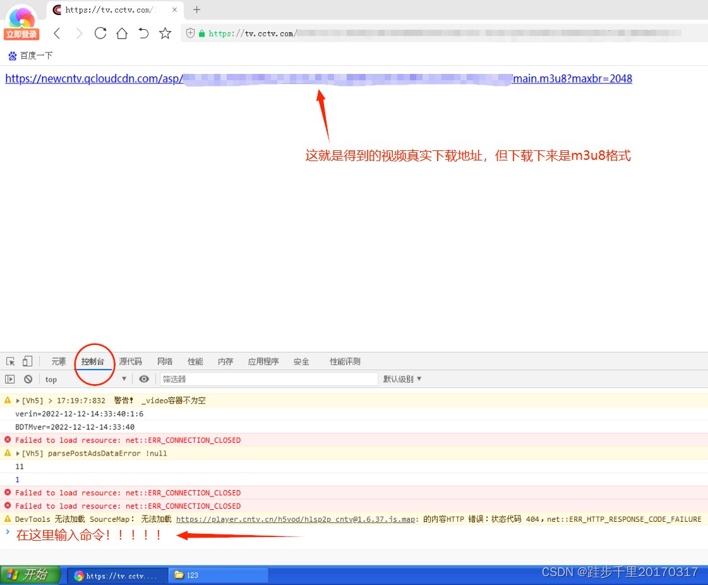Click the clear console icon
Image resolution: width=708 pixels, height=585 pixels.
click(29, 378)
